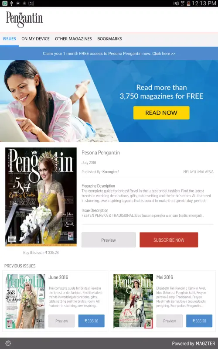The width and height of the screenshot is (218, 349).
Task: Open settings gear in bottom bar
Action: pos(8,343)
